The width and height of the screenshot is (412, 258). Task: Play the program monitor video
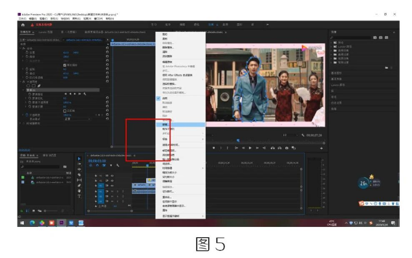coord(250,148)
